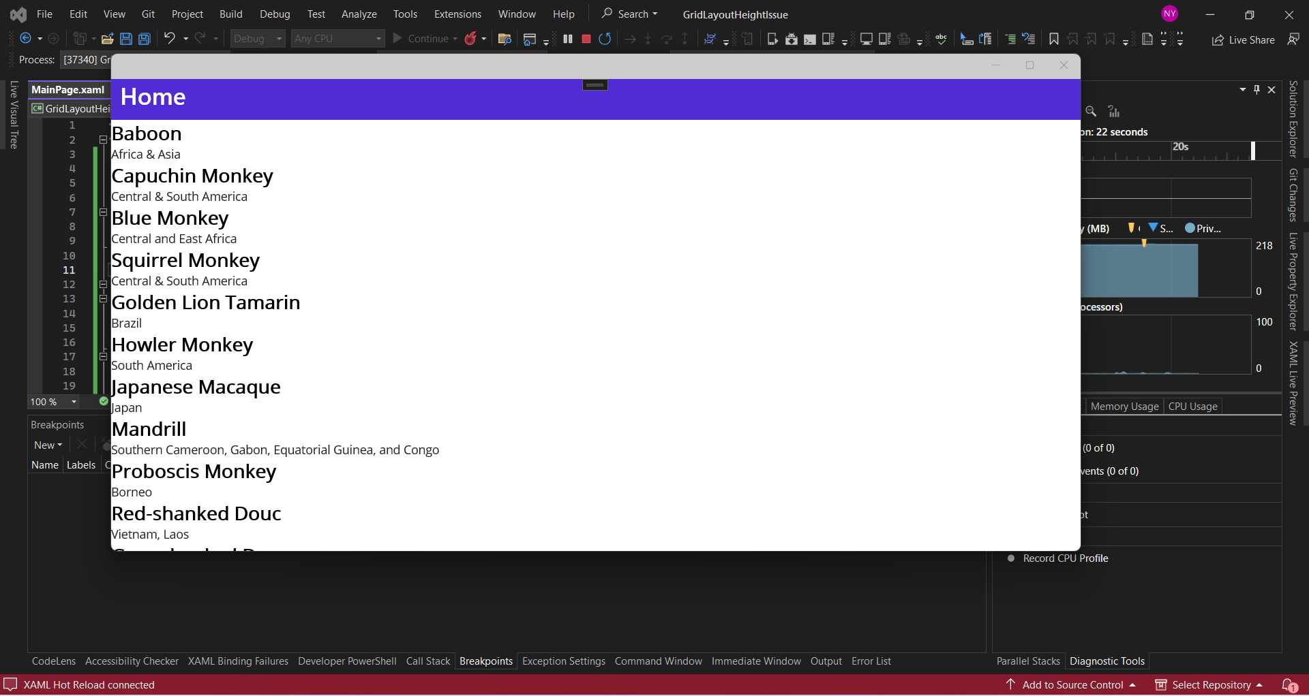Restart the app with the restart icon
Screen dimensions: 1309x696
click(x=605, y=39)
